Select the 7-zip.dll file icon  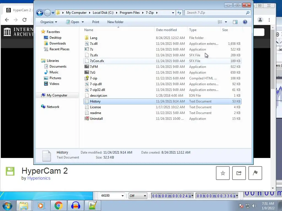[x=87, y=84]
